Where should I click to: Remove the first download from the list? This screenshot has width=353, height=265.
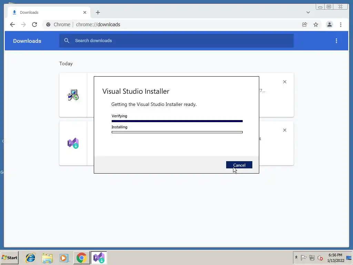tap(284, 82)
